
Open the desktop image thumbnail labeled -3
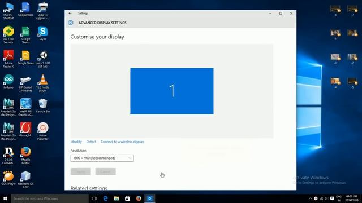point(335,59)
